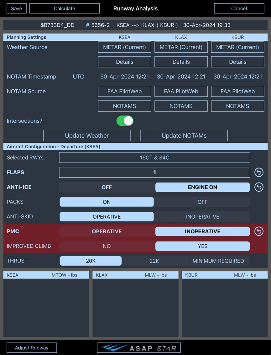Viewport: 271px width, 355px height.
Task: Click Update Weather
Action: [x=87, y=135]
